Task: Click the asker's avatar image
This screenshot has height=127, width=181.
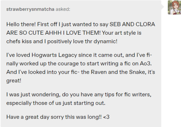Action: click(x=174, y=7)
